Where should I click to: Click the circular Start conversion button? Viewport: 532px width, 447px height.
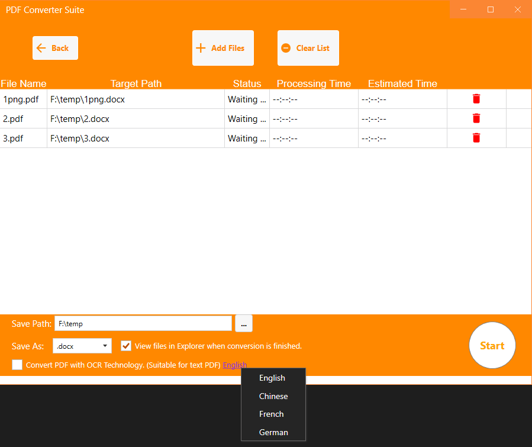click(x=492, y=345)
